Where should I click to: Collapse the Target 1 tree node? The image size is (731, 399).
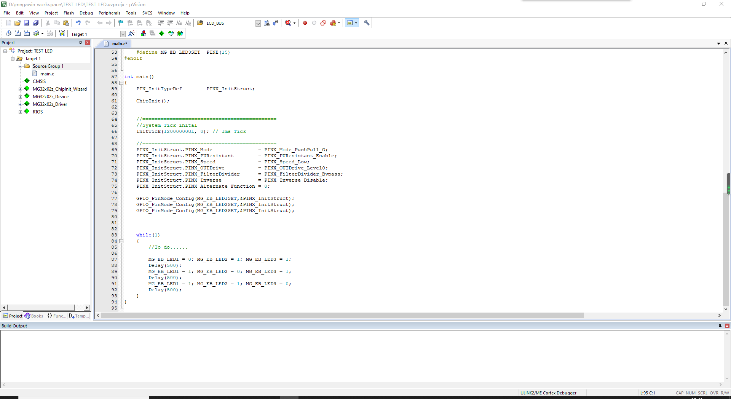[x=13, y=59]
